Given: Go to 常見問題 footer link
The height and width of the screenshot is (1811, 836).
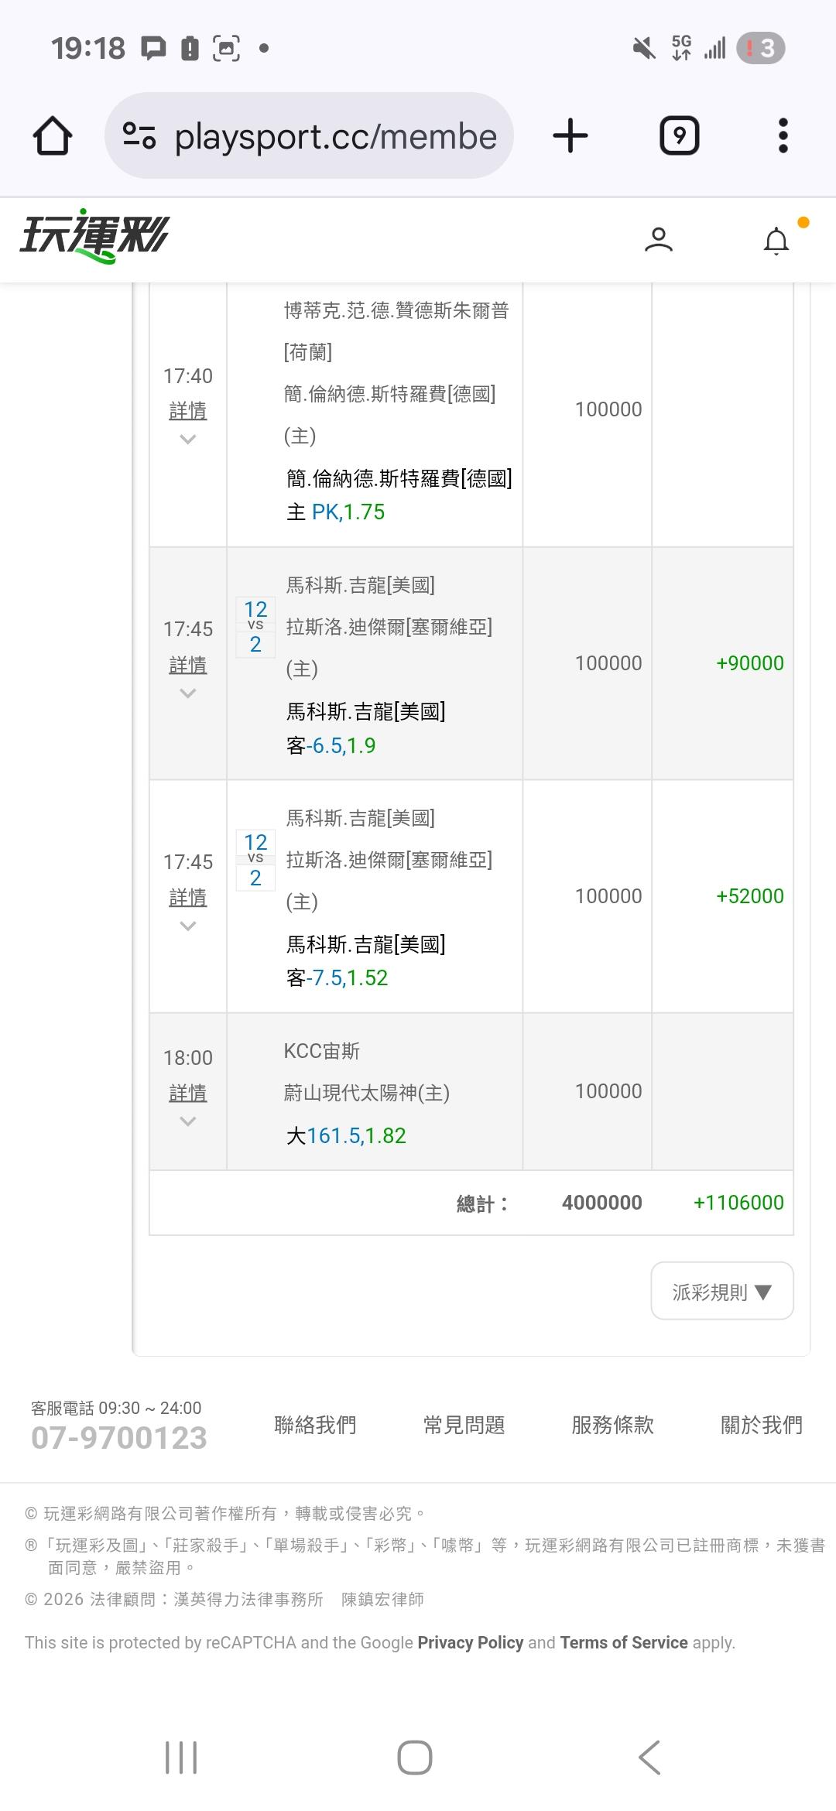Looking at the screenshot, I should tap(464, 1425).
